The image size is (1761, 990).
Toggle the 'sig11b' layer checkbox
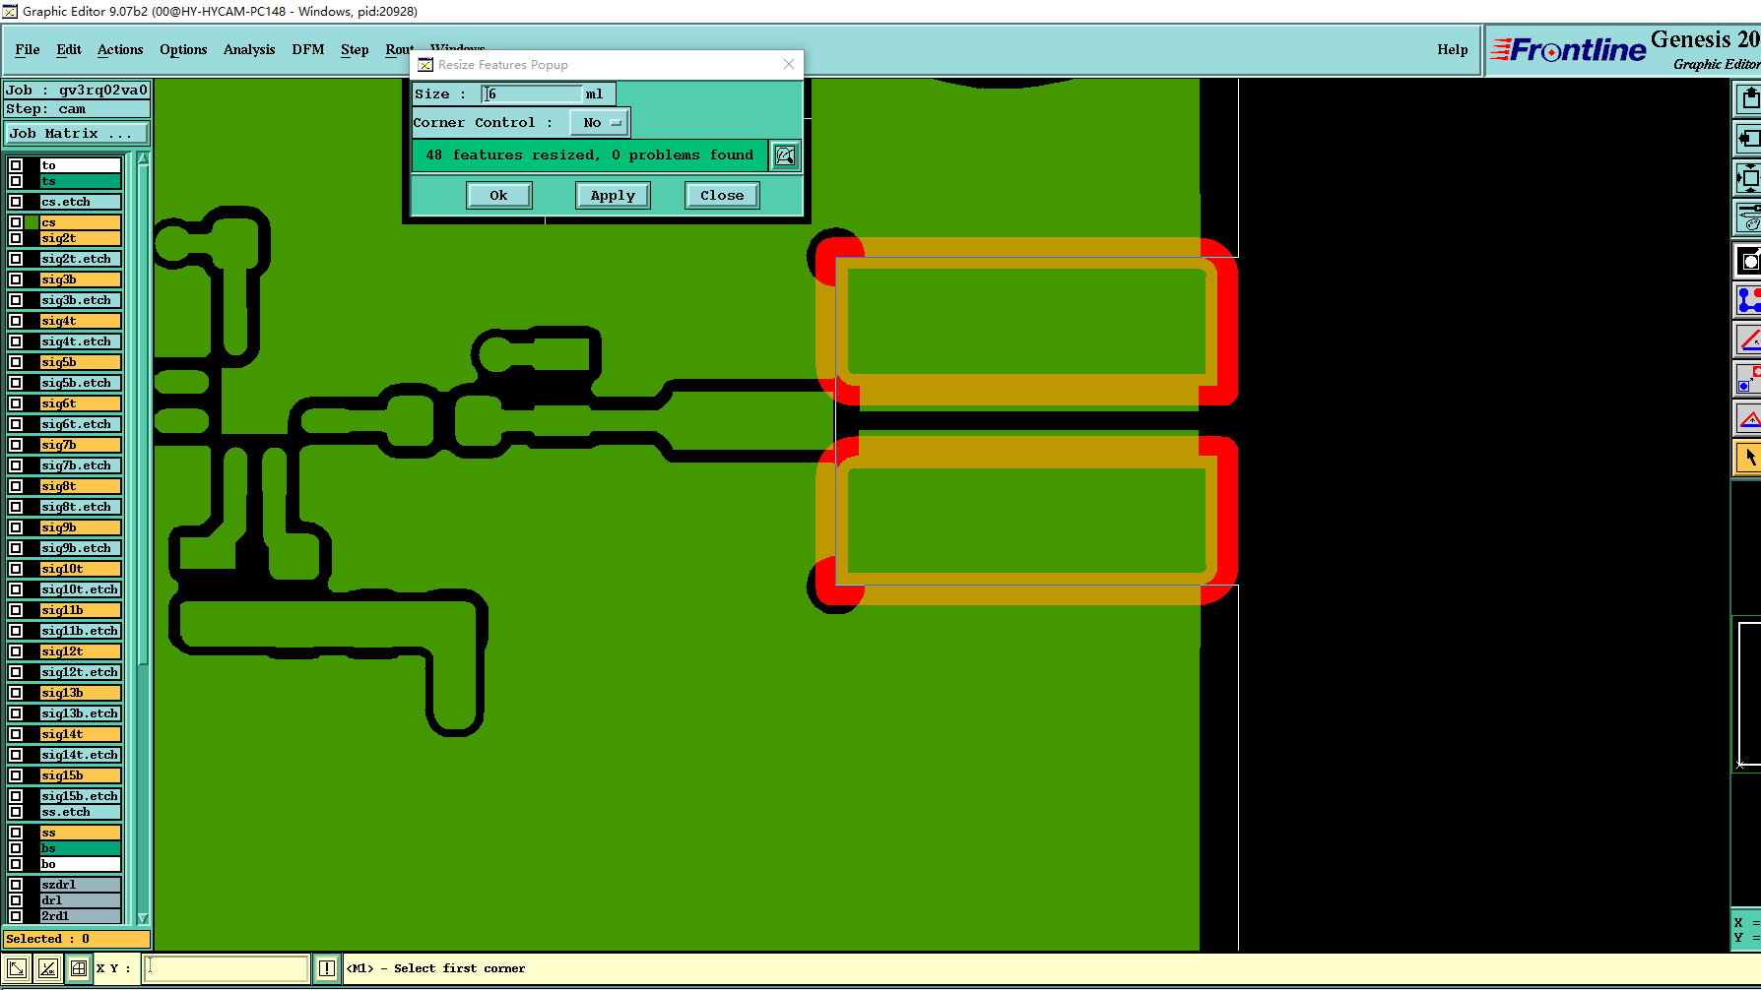[x=16, y=610]
